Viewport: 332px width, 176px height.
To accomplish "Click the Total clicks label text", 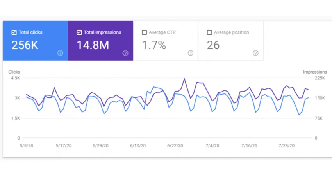I will 30,32.
